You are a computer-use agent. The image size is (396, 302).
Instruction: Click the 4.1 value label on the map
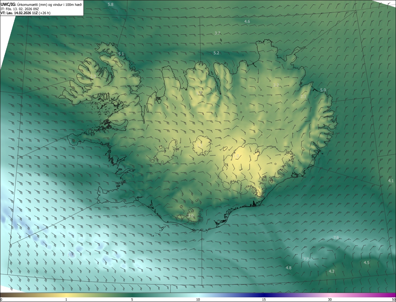[x=391, y=181]
